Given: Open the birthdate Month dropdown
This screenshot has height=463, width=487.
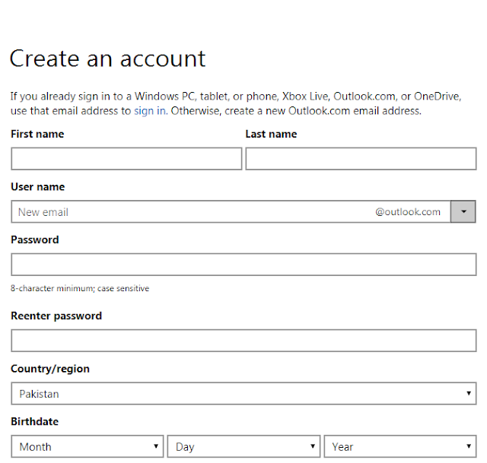Looking at the screenshot, I should [x=88, y=446].
